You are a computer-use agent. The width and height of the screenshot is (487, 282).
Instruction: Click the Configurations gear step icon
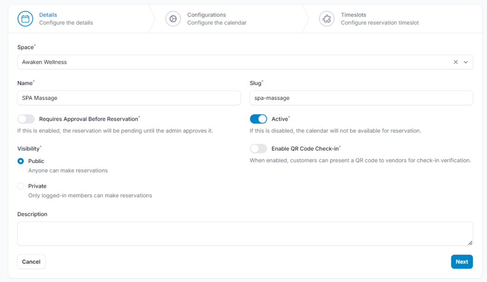coord(173,19)
